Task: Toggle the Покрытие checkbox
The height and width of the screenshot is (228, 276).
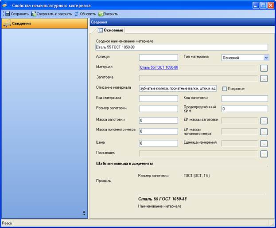Action: [225, 89]
